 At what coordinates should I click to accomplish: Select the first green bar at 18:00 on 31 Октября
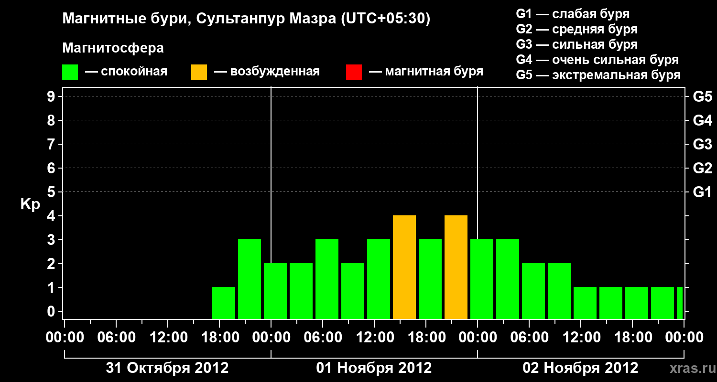(x=224, y=303)
